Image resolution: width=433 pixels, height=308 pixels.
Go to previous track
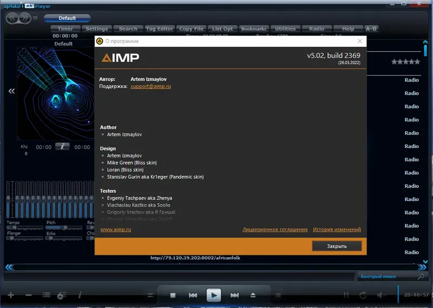193,296
